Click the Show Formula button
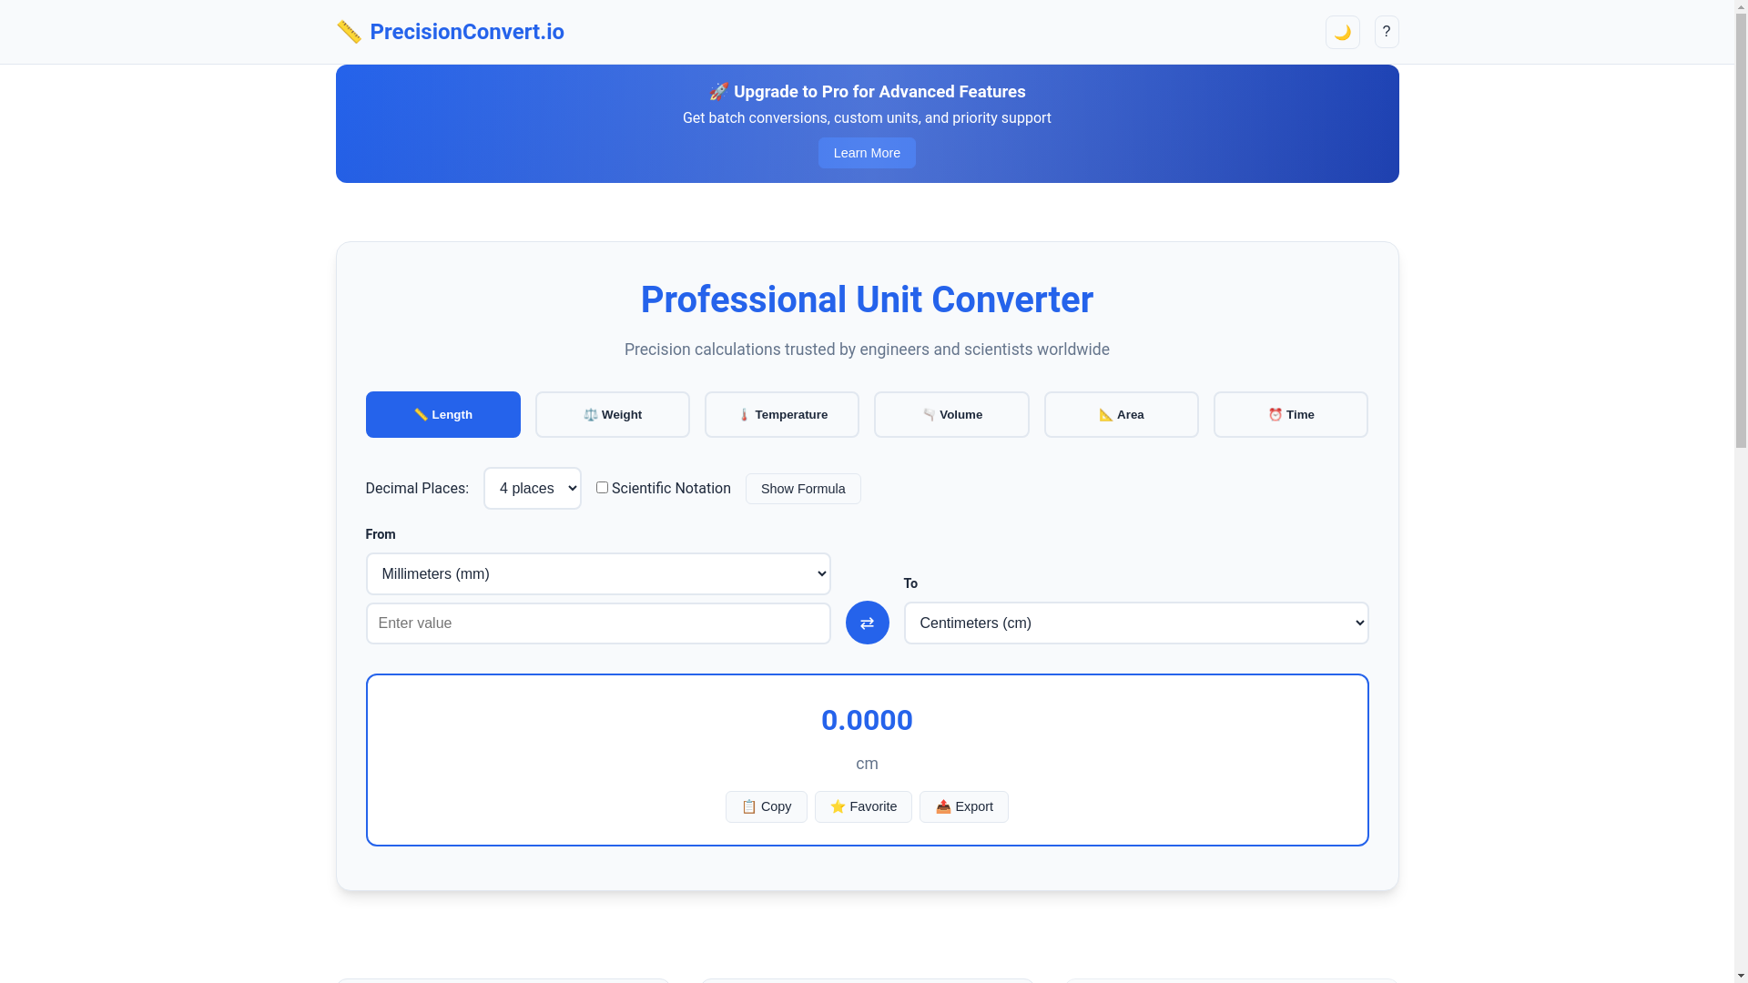This screenshot has height=983, width=1748. [803, 489]
